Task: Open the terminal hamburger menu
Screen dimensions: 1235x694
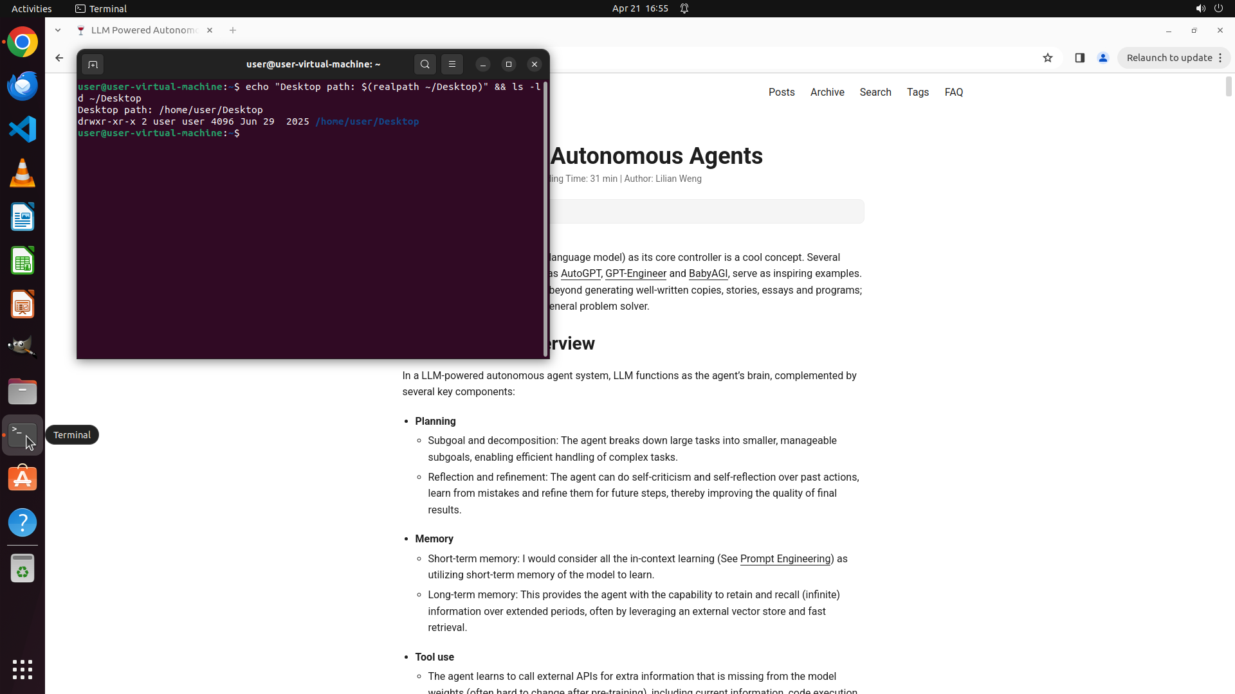Action: pos(452,64)
